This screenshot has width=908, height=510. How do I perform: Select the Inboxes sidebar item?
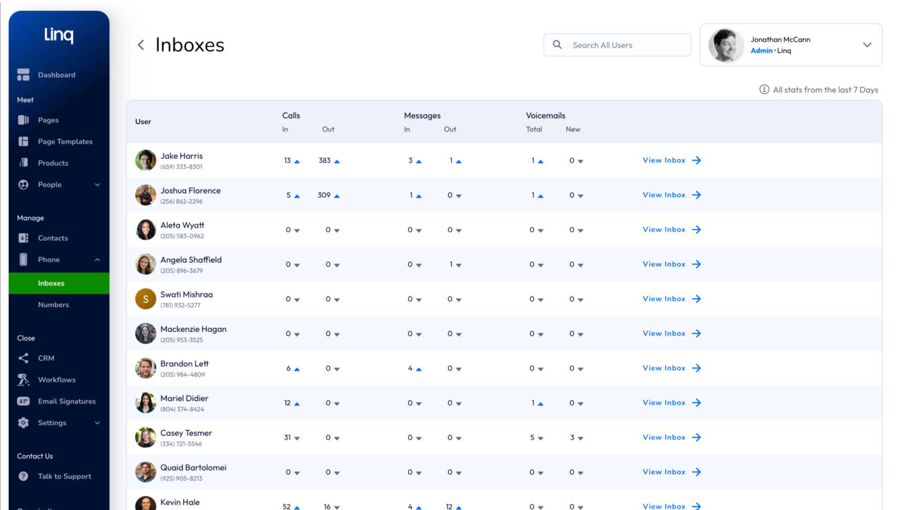click(x=51, y=283)
